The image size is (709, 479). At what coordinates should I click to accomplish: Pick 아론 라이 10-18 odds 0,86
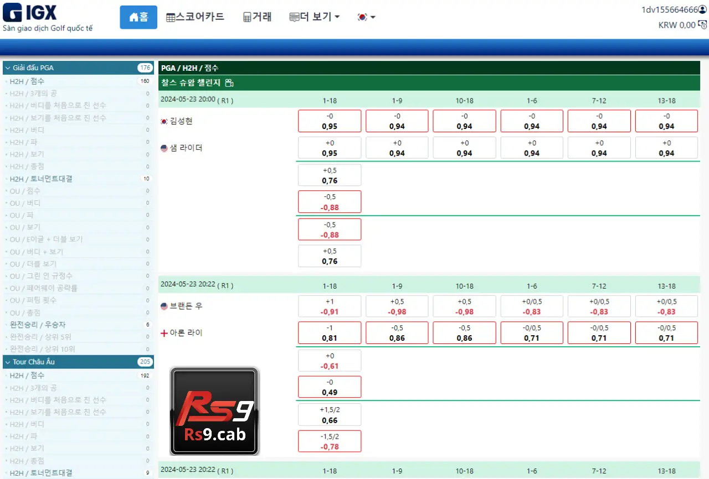pos(464,333)
